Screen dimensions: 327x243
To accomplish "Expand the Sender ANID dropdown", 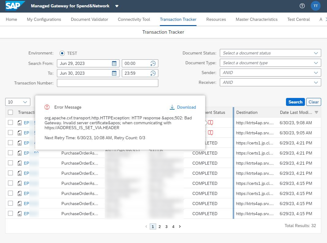I will pos(316,73).
